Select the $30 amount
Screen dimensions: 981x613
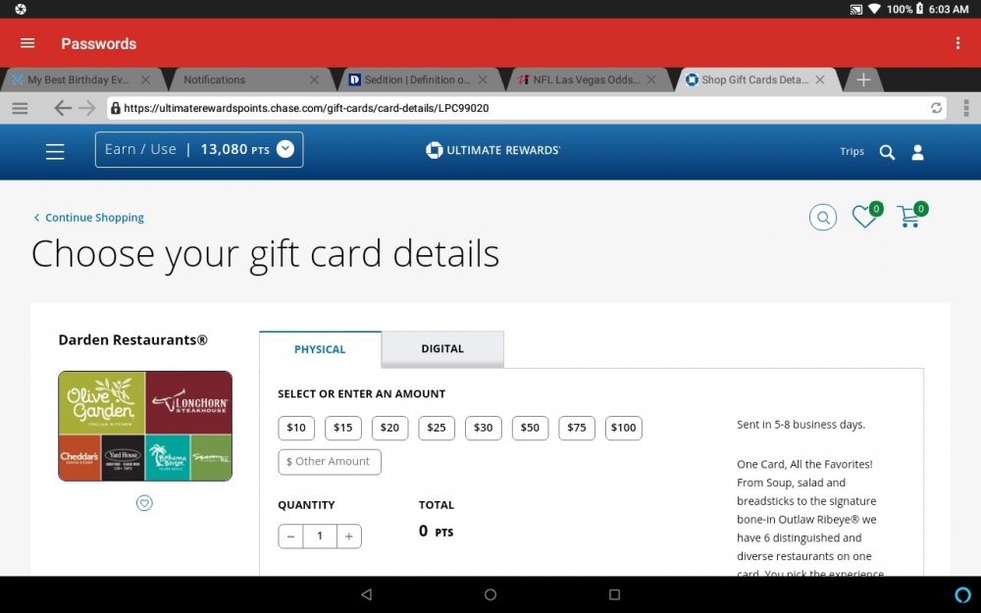[x=483, y=428]
